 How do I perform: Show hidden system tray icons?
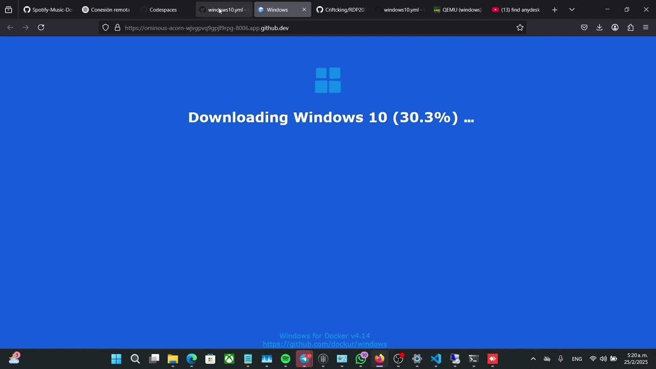tap(533, 359)
